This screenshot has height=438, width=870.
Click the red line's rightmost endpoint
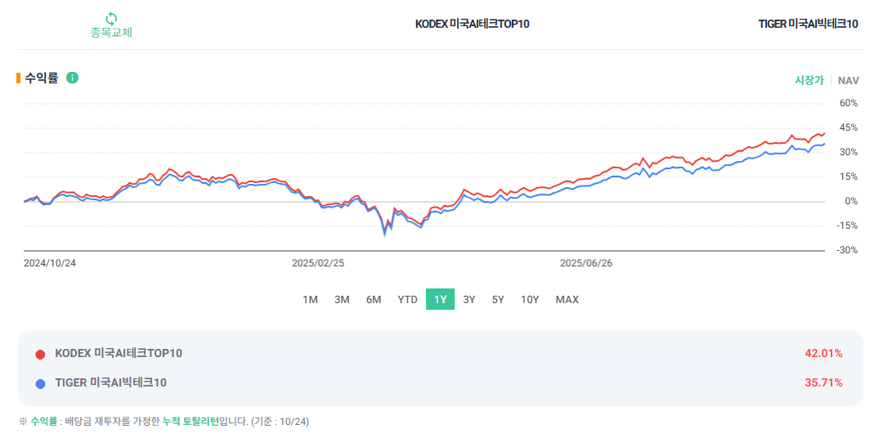(824, 133)
